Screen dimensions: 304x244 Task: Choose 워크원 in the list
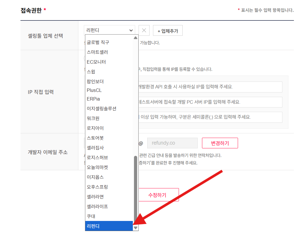click(109, 118)
